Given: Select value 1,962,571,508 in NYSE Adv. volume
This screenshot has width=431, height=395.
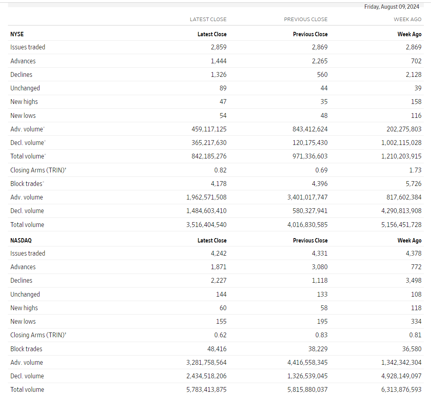Looking at the screenshot, I should point(207,197).
